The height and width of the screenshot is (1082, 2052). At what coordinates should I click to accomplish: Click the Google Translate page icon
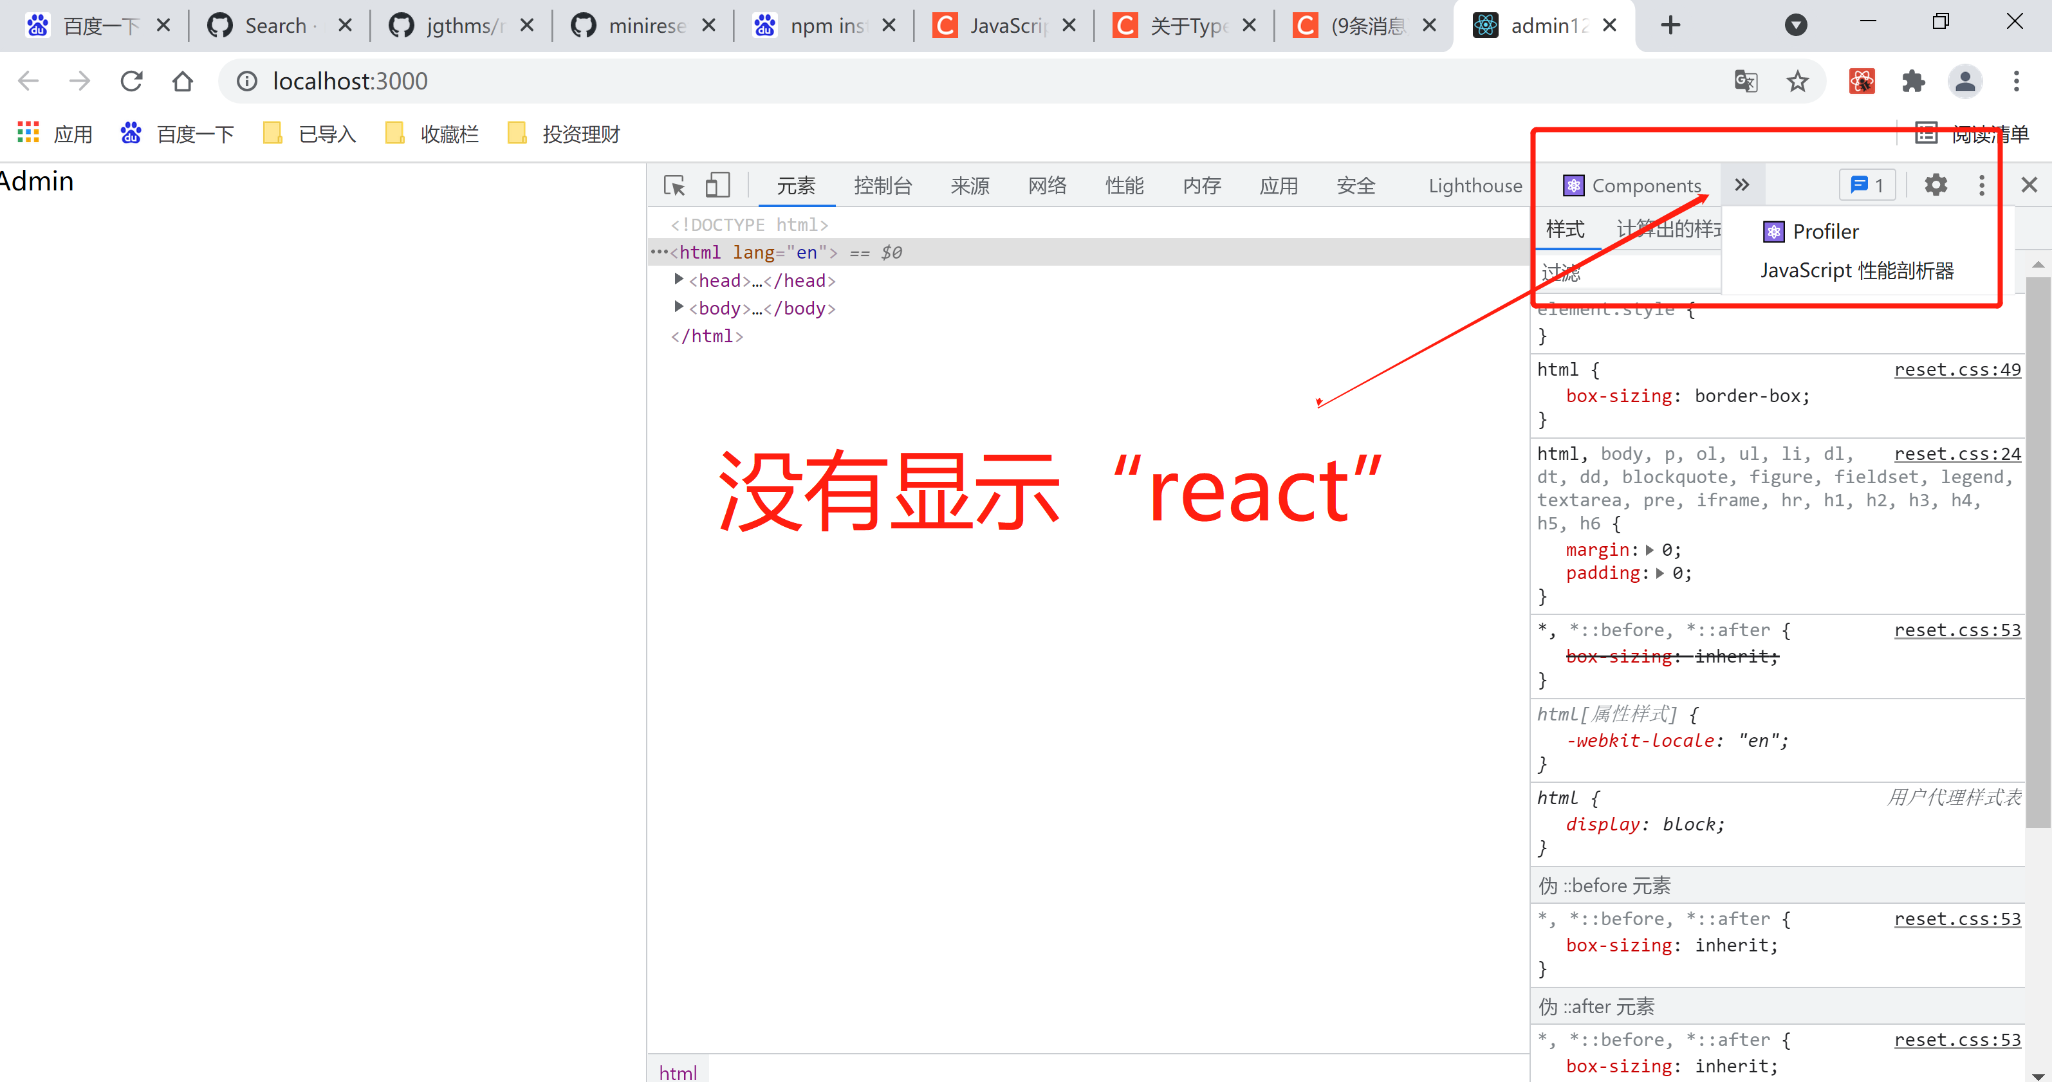click(1746, 81)
